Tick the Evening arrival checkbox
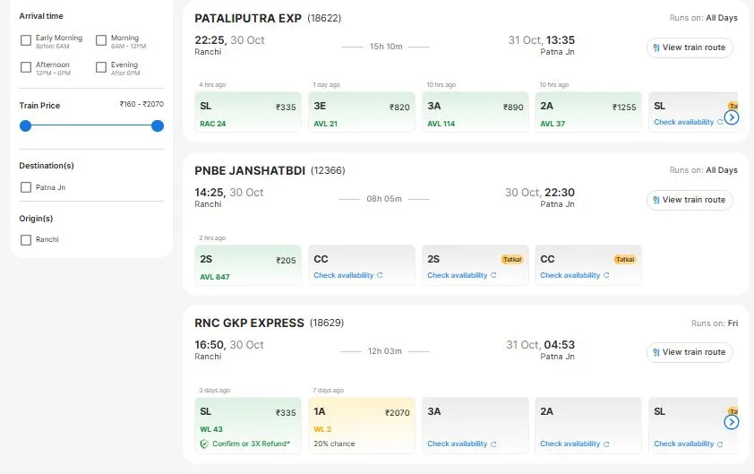 (x=101, y=67)
